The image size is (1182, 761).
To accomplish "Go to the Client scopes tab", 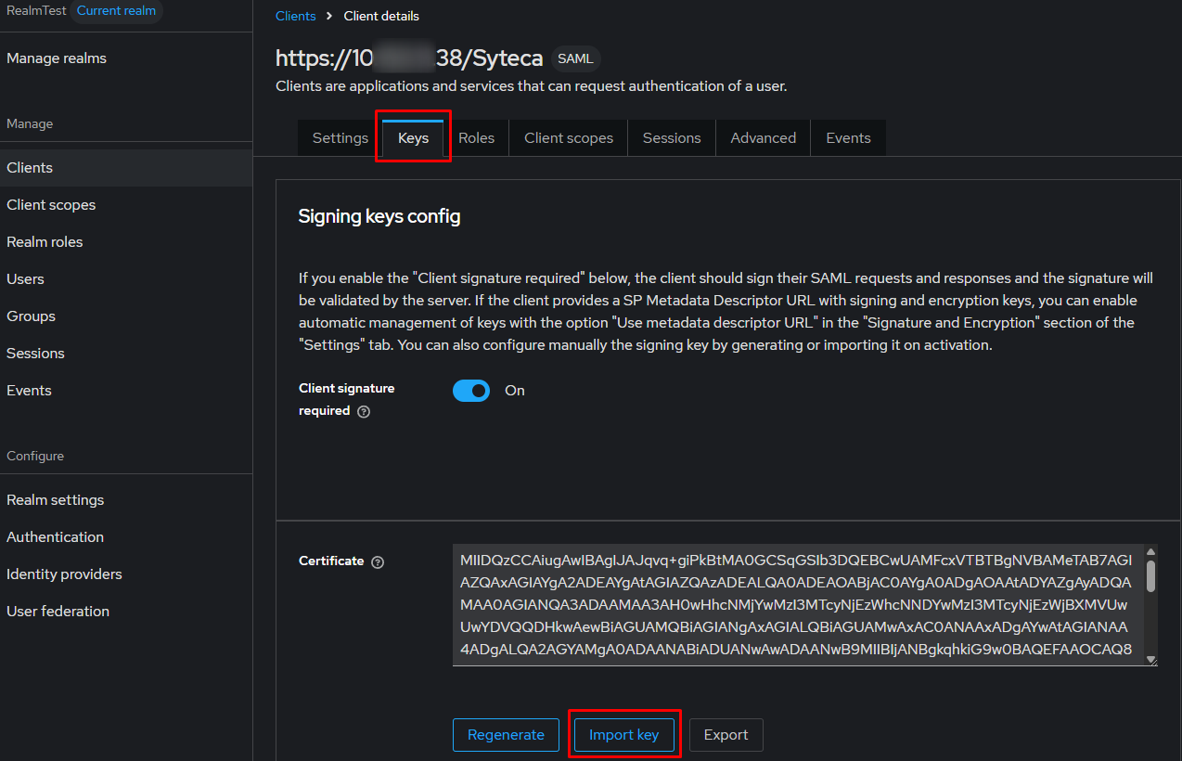I will click(568, 138).
